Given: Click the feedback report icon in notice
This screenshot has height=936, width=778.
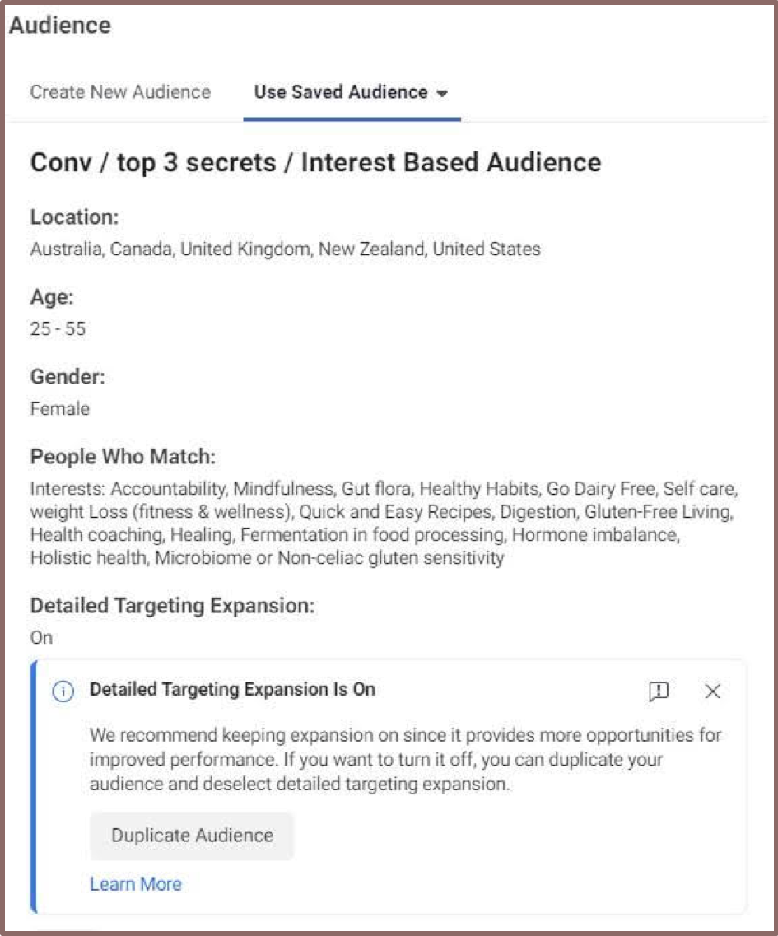Looking at the screenshot, I should coord(658,691).
